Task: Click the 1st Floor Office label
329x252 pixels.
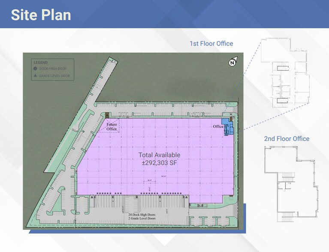Action: click(211, 44)
